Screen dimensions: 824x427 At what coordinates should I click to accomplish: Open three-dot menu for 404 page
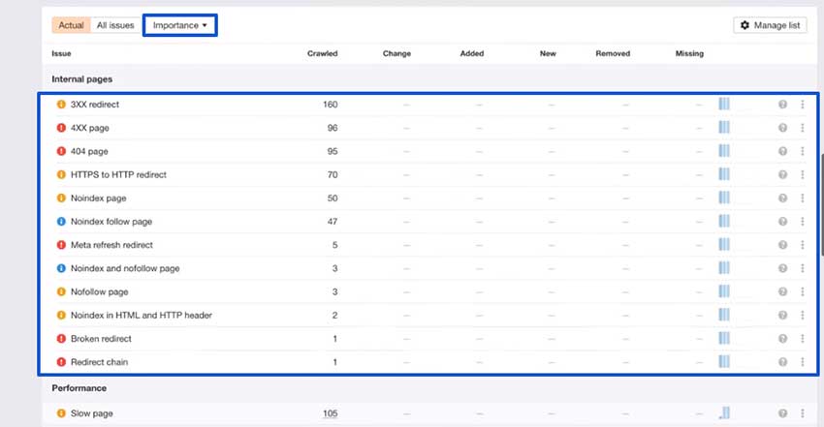803,151
